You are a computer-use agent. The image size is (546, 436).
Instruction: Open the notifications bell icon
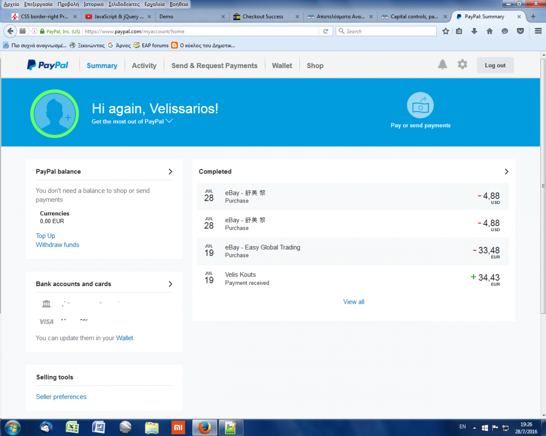coord(442,64)
